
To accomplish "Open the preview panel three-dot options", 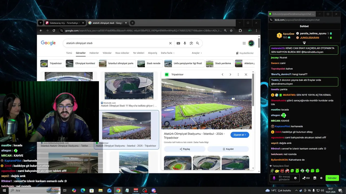I will click(238, 74).
